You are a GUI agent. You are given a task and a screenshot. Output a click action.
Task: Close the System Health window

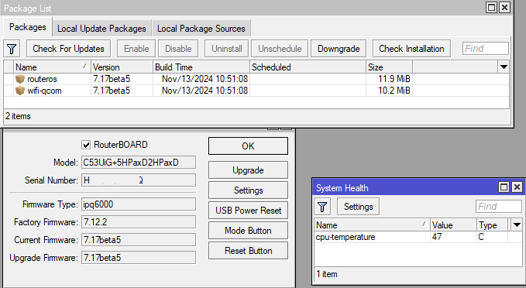click(517, 187)
